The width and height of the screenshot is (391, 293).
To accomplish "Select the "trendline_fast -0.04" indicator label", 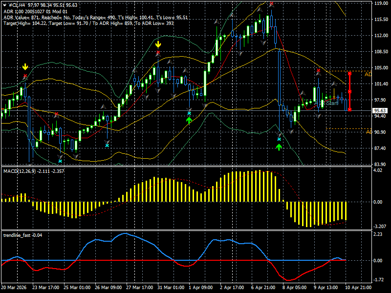I will pos(22,235).
